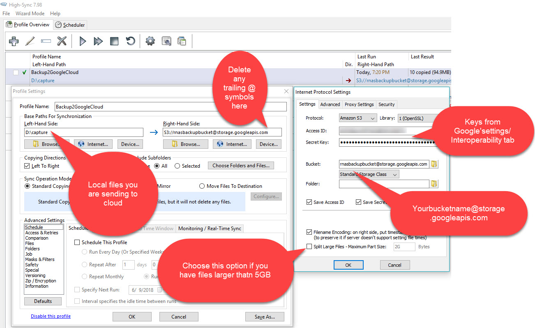Select Zip / Encryption in Advanced Settings list
535x328 pixels.
pos(40,281)
